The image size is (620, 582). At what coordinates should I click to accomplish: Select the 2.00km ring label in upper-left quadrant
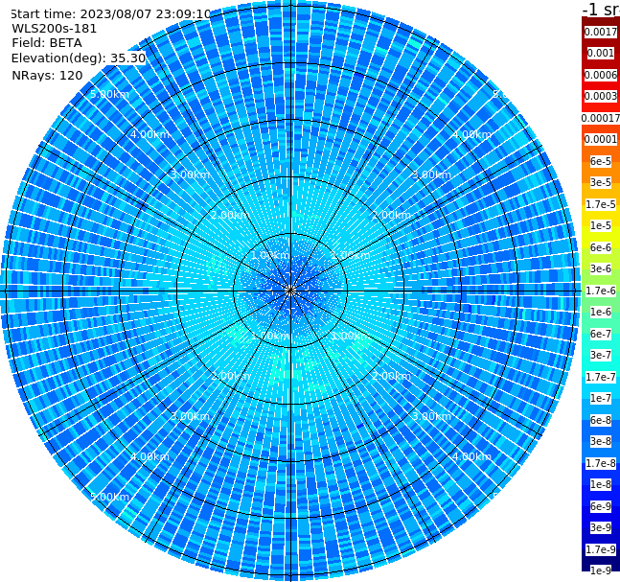click(x=230, y=215)
